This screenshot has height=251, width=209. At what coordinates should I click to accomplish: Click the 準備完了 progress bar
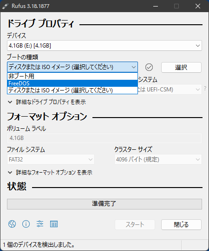point(104,204)
